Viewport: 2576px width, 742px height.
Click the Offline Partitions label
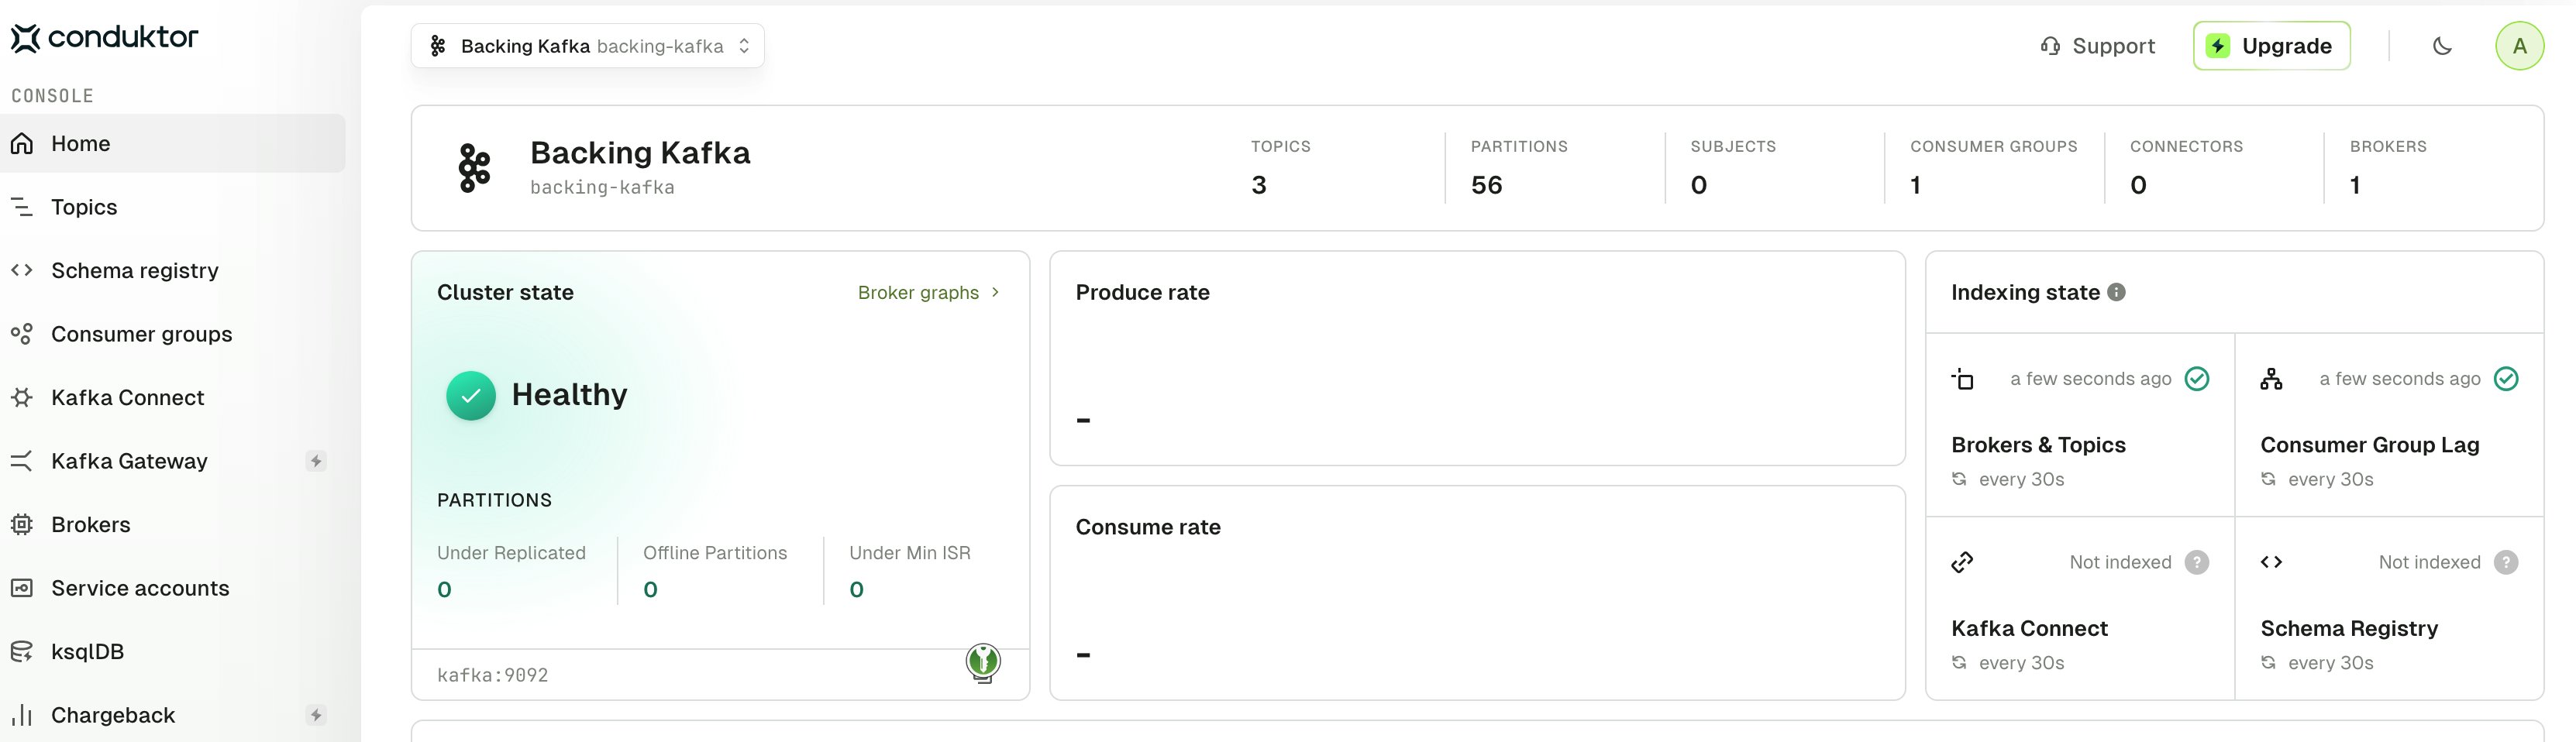715,553
